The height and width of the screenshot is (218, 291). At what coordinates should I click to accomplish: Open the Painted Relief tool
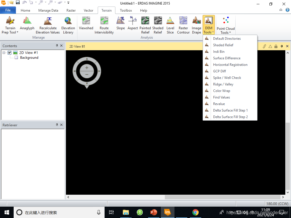[145, 25]
